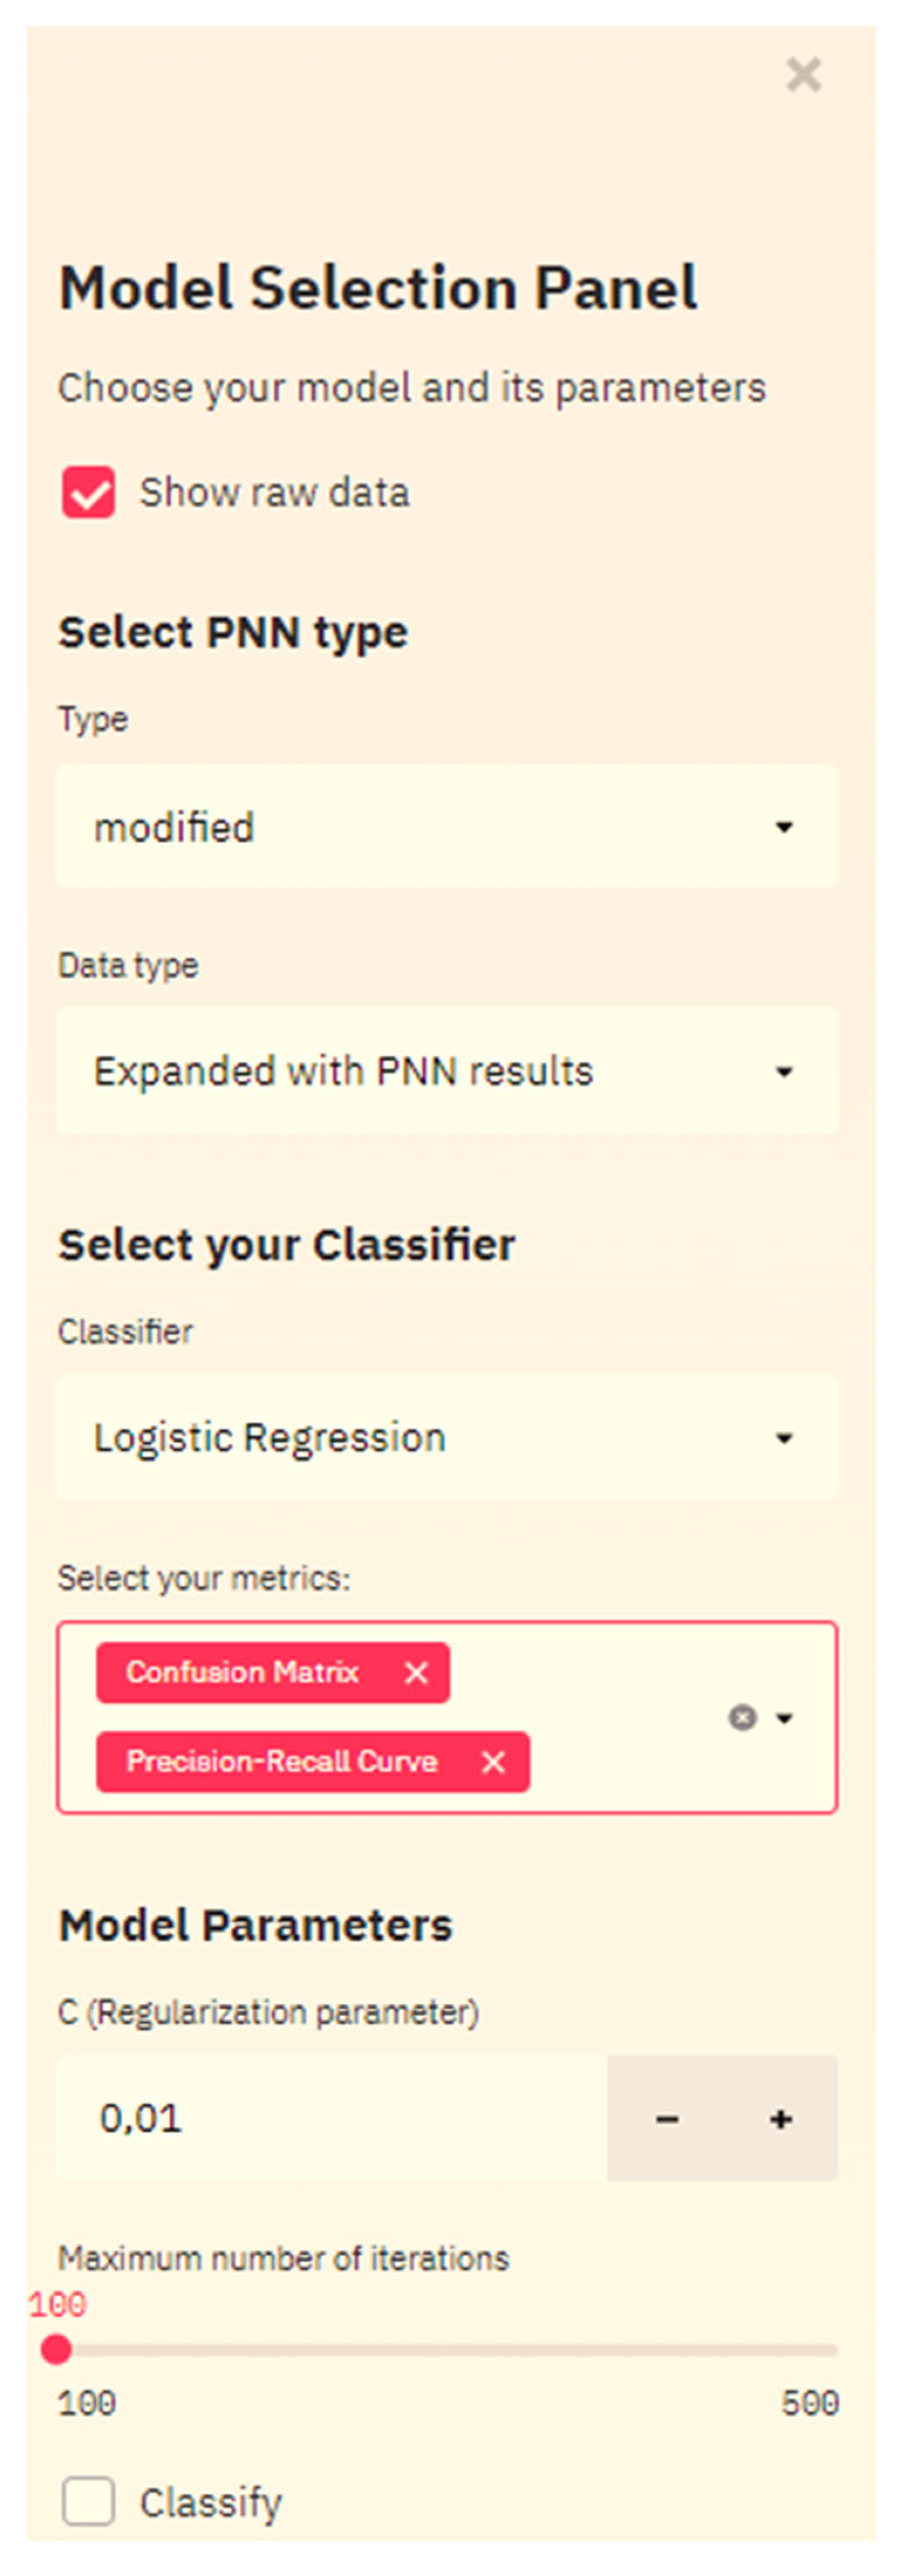The height and width of the screenshot is (2576, 898).
Task: Remove the Confusion Matrix metric tag
Action: click(416, 1672)
